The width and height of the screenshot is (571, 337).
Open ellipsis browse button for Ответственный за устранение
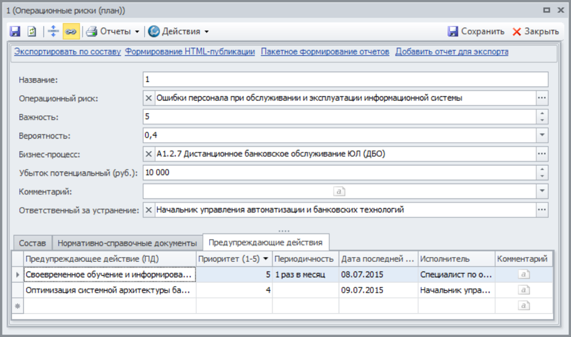tap(542, 210)
